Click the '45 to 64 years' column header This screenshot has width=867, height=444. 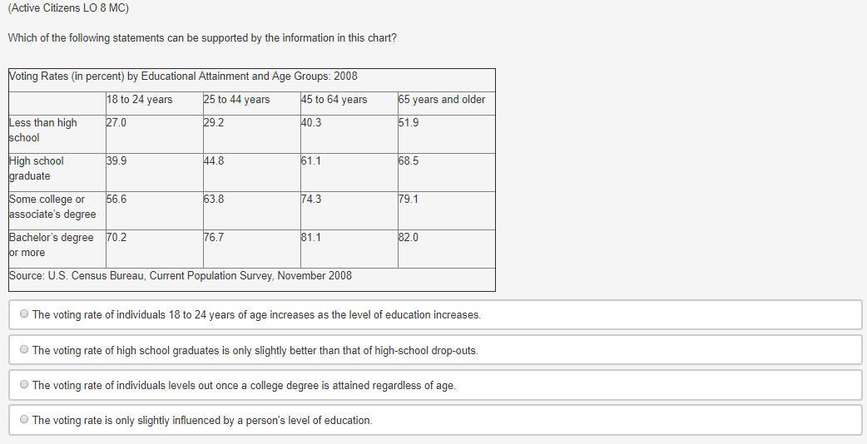click(x=334, y=100)
